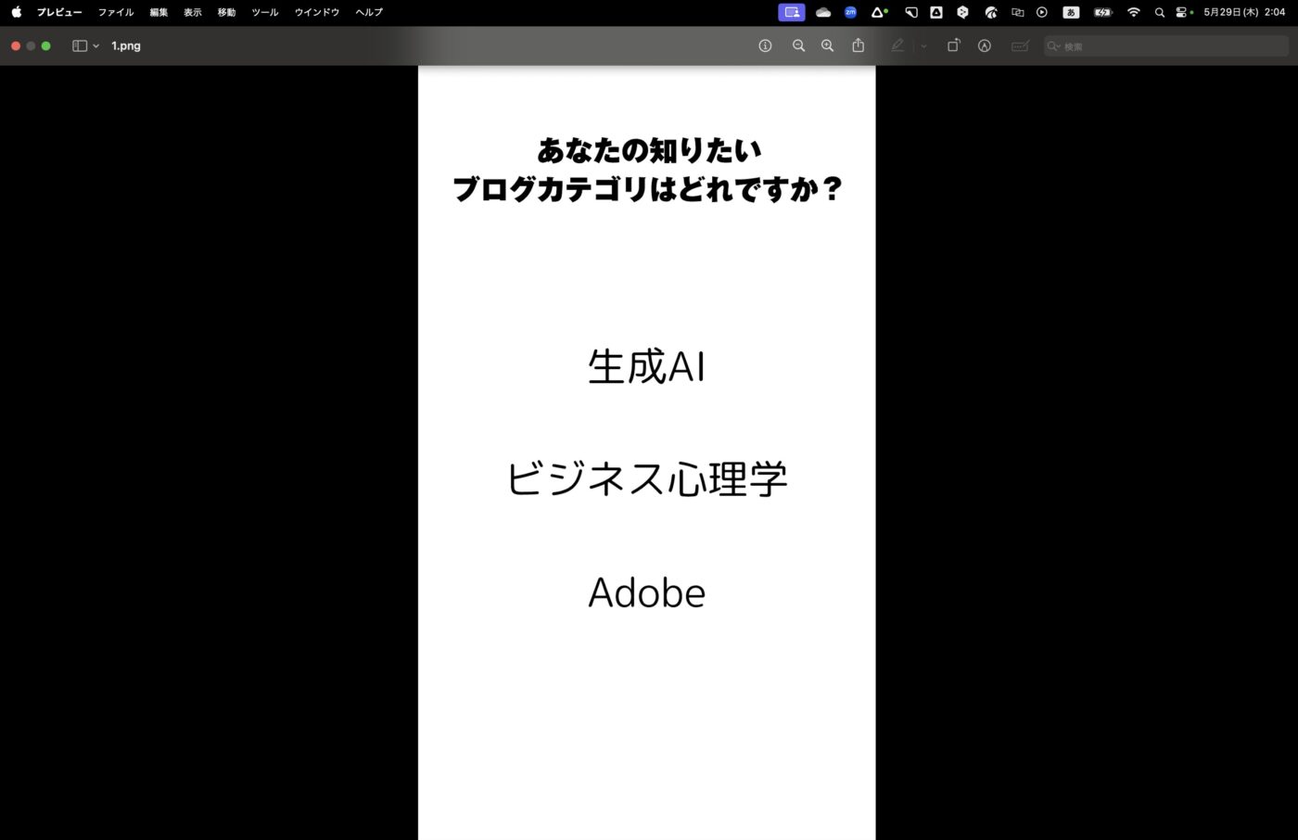Open the purple screen sharing menu bar icon

click(792, 12)
